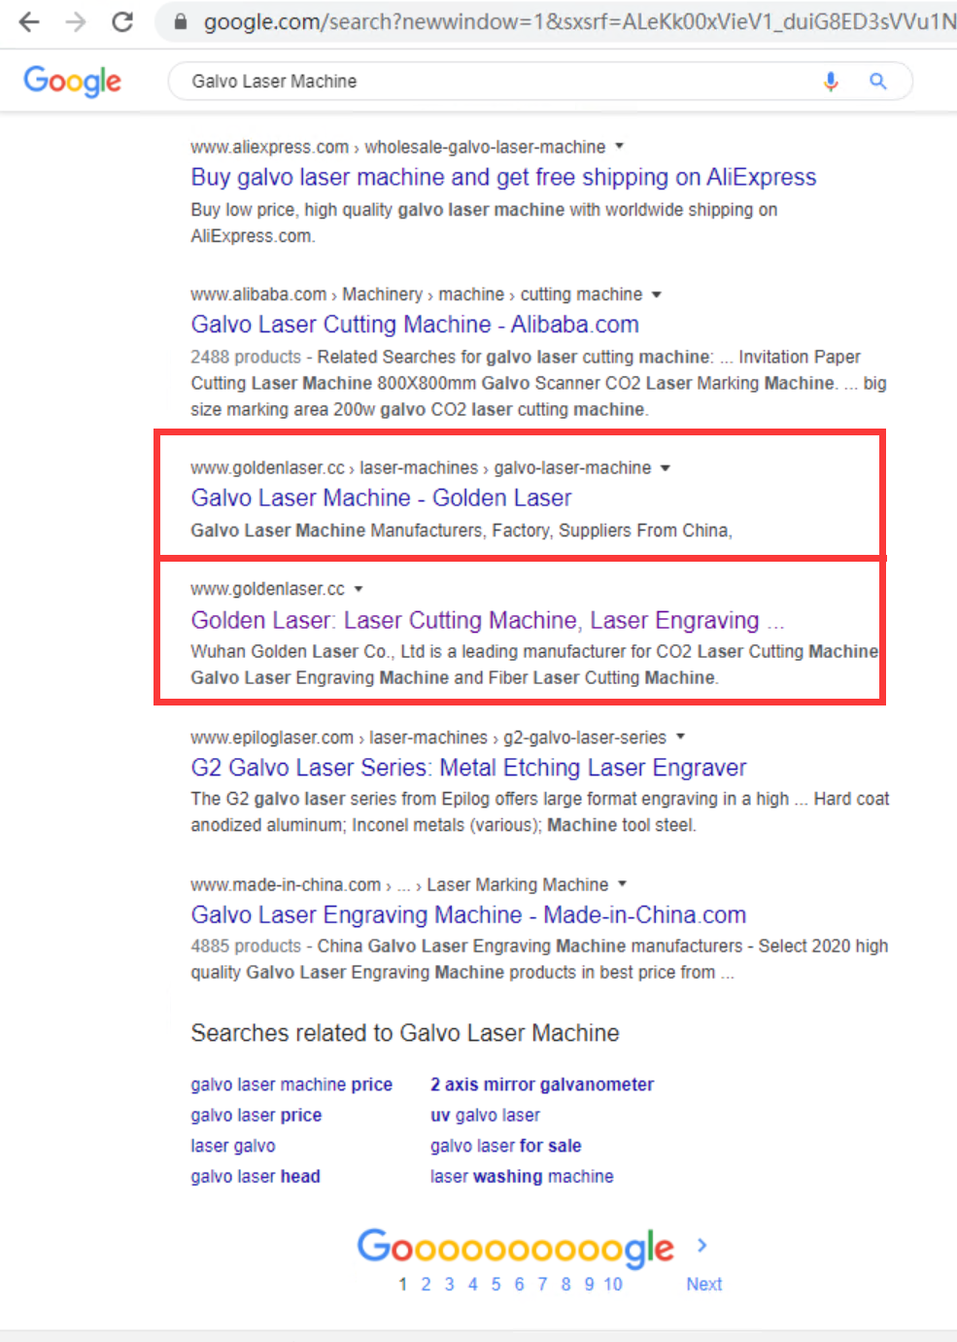Click the Google logo

point(73,82)
